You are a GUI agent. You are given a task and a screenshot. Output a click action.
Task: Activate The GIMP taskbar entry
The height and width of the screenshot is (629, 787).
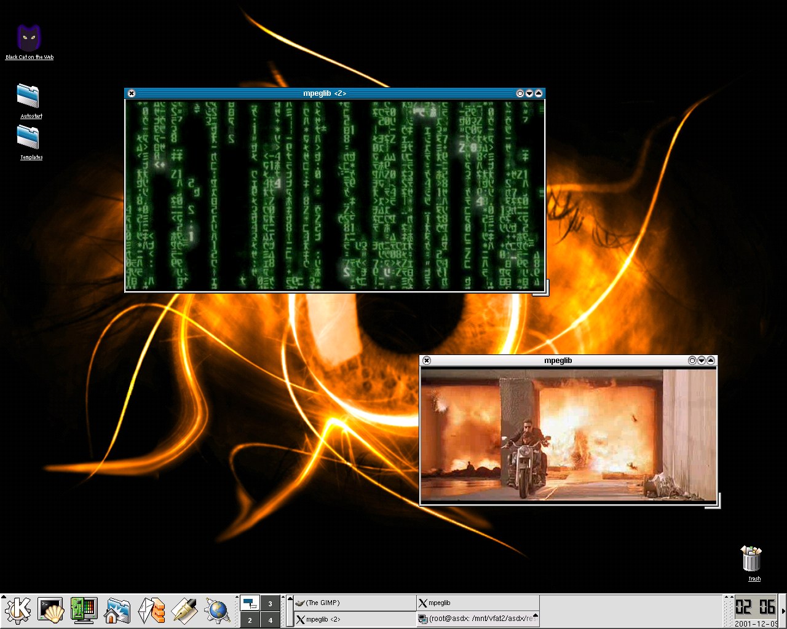click(355, 603)
